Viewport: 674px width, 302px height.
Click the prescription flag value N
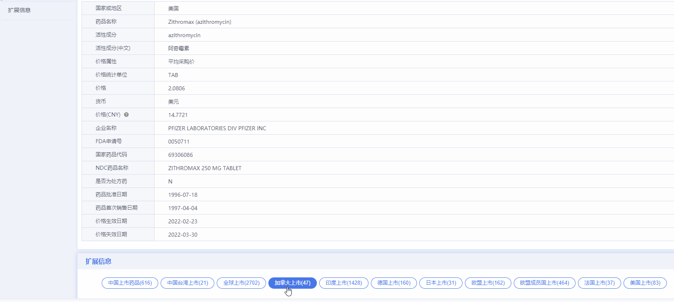170,181
